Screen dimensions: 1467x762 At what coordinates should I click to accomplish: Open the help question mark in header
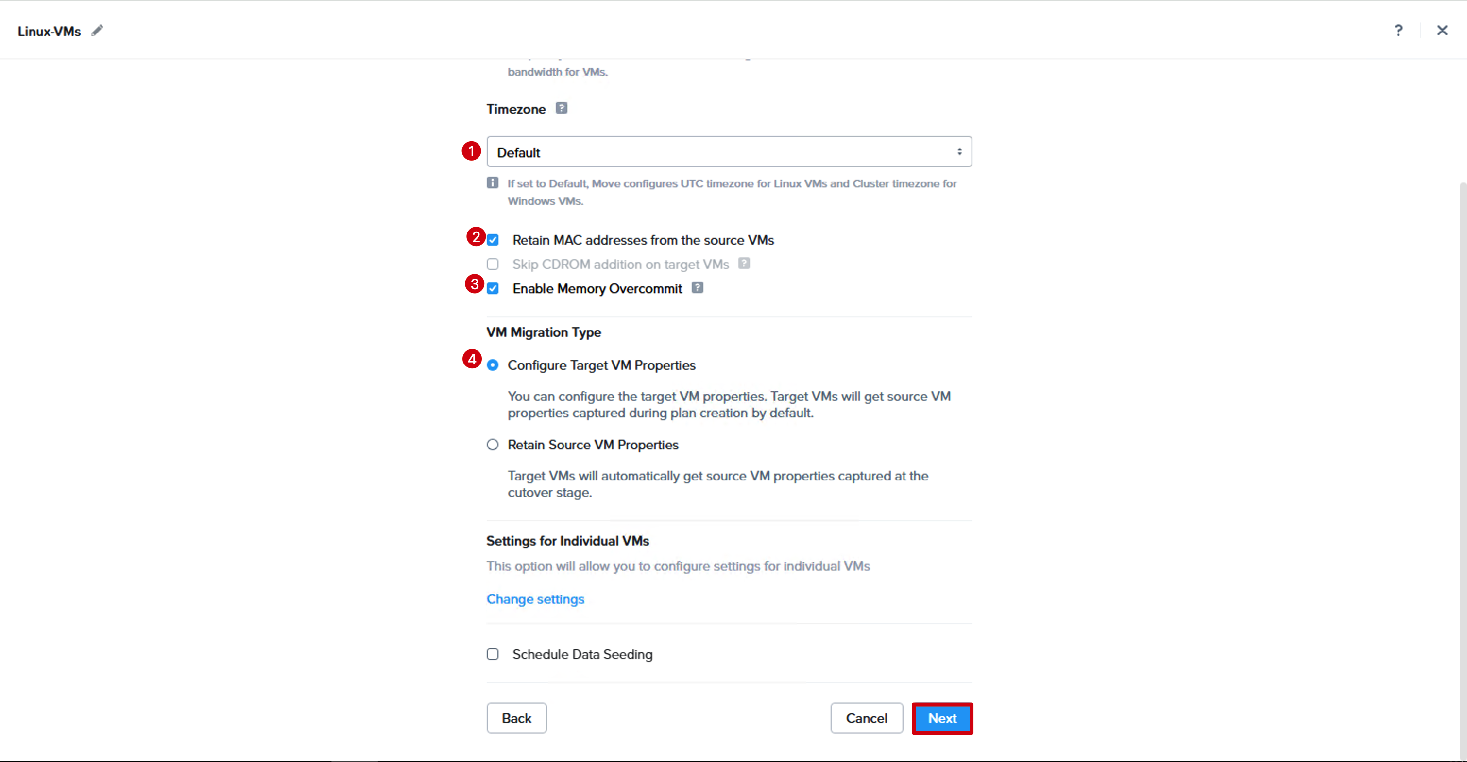(1398, 30)
